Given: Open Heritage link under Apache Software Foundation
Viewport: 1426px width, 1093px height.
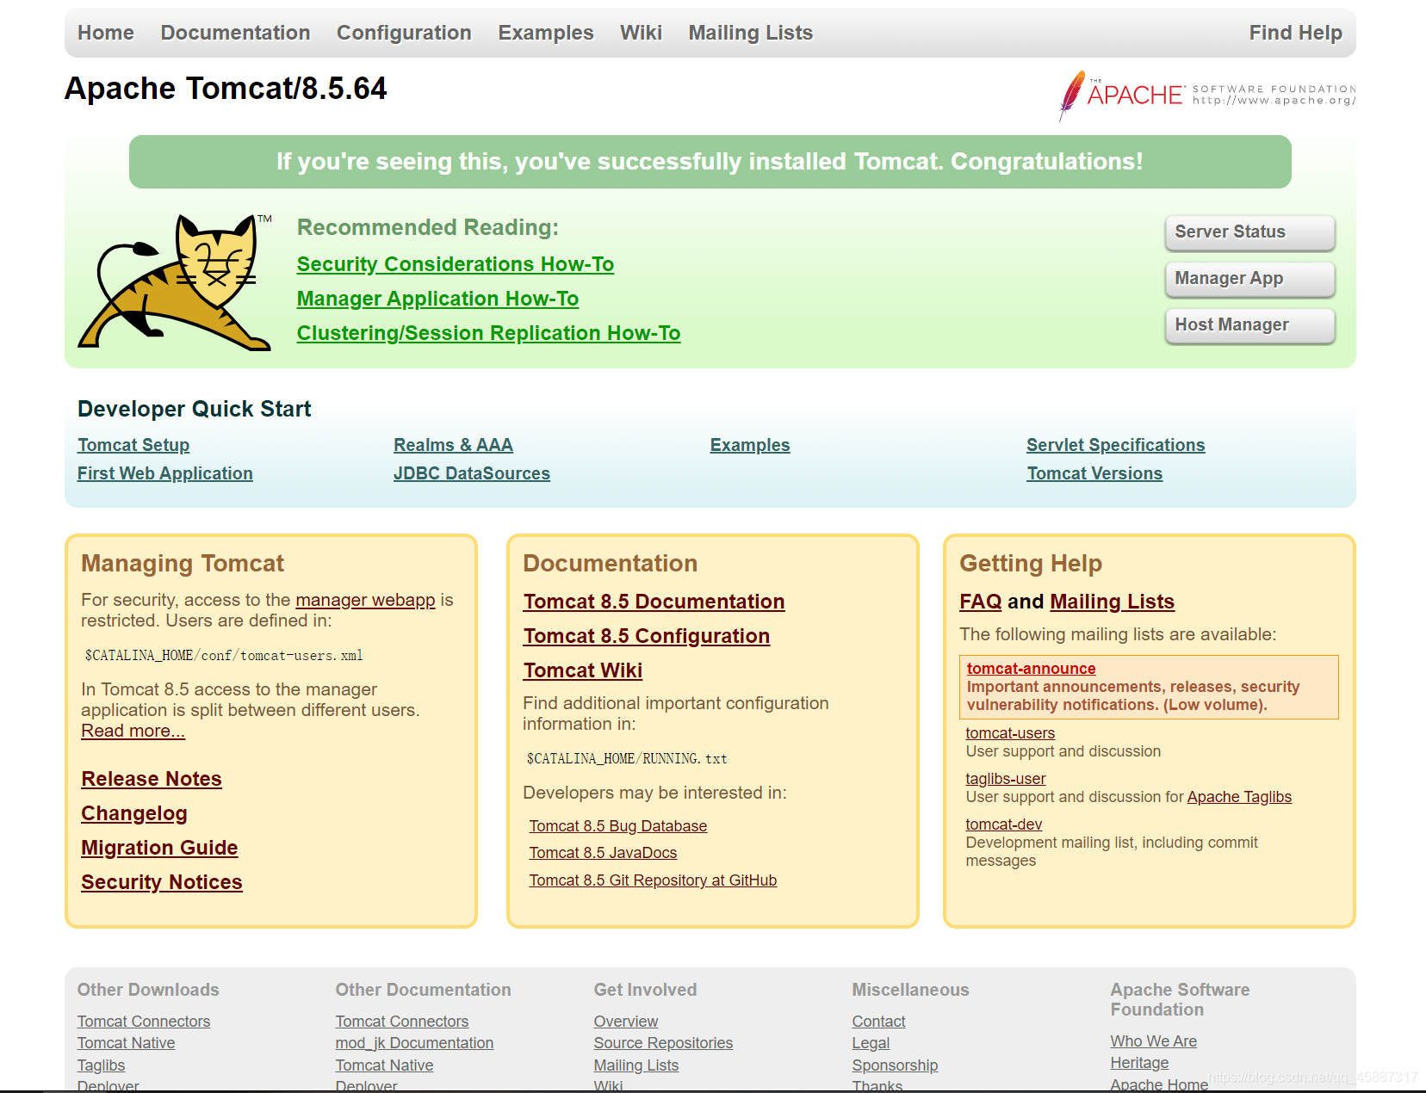Looking at the screenshot, I should pyautogui.click(x=1139, y=1063).
